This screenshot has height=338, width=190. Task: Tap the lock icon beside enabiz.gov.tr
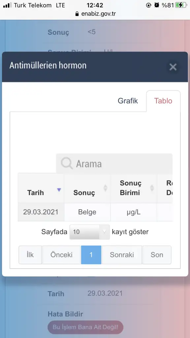tap(77, 14)
